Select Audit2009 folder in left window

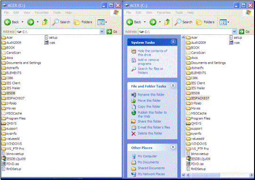coord(11,42)
